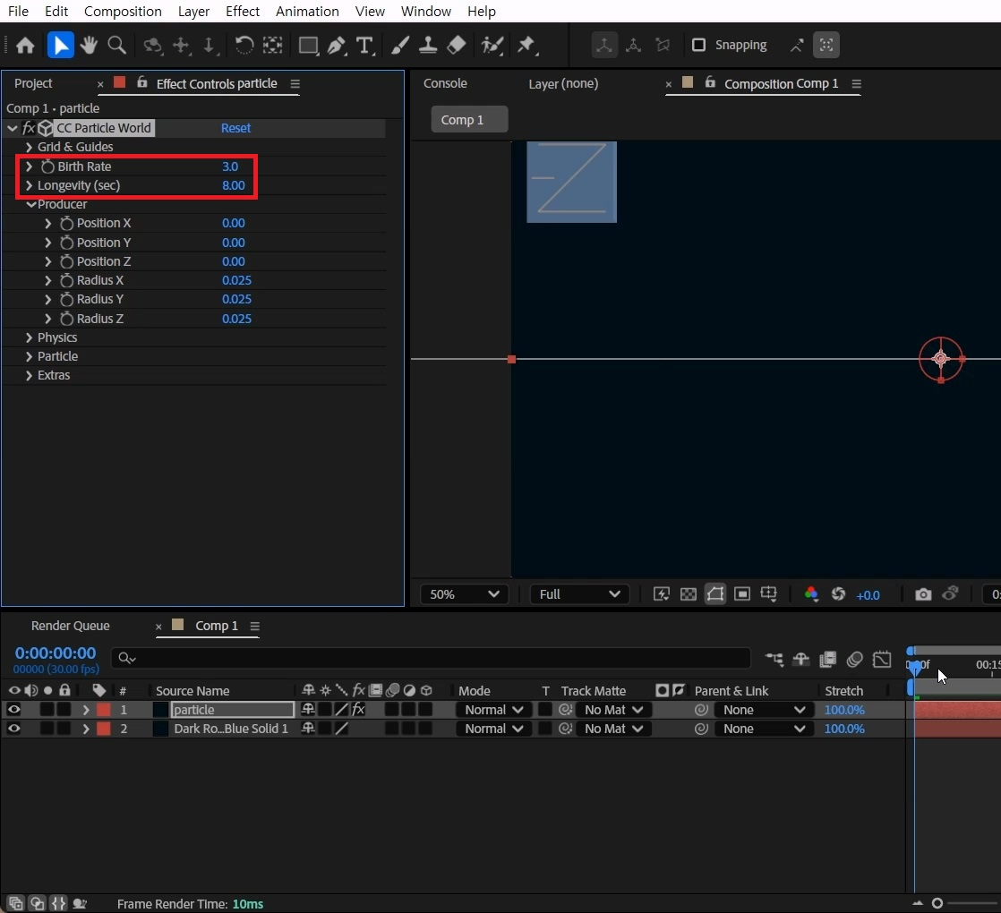Select the Orbit camera tool
Viewport: 1001px width, 913px height.
(x=152, y=46)
